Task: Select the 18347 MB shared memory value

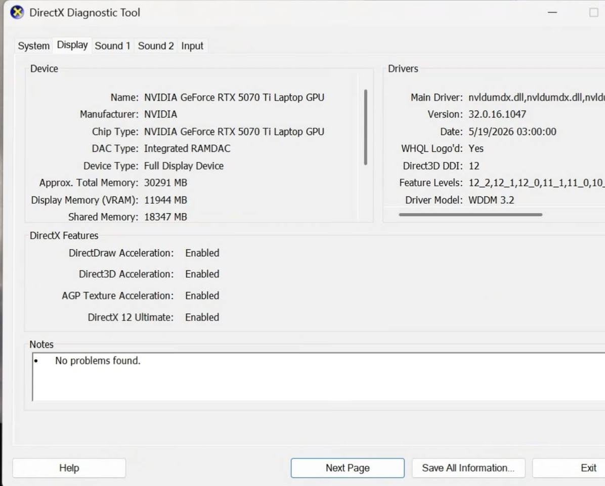Action: click(165, 217)
